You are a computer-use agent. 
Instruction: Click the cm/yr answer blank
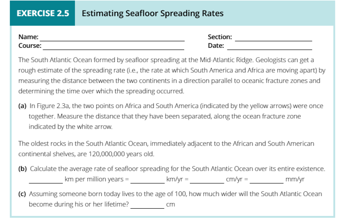tap(207, 182)
